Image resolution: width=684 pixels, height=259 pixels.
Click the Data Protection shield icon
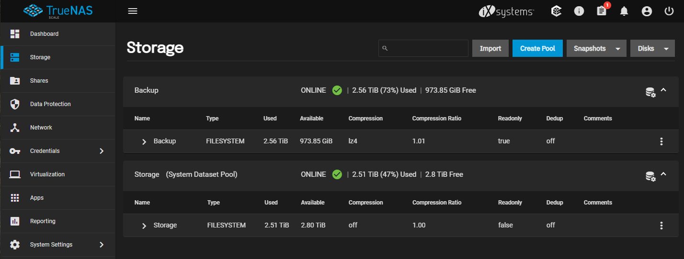[15, 104]
